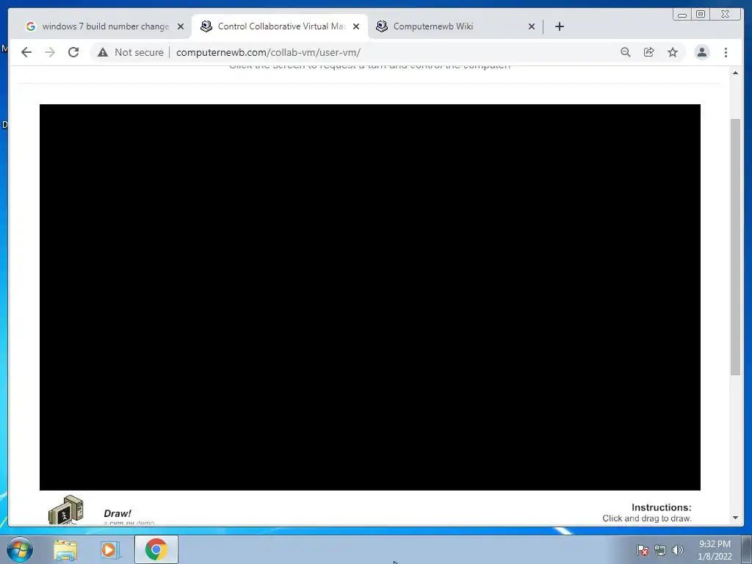The width and height of the screenshot is (752, 564).
Task: Close the Computernewb Wiki tab
Action: pyautogui.click(x=532, y=26)
